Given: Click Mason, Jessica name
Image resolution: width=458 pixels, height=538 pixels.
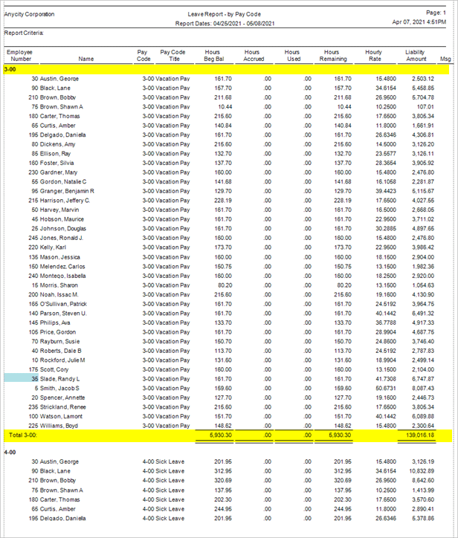Looking at the screenshot, I should [x=59, y=257].
